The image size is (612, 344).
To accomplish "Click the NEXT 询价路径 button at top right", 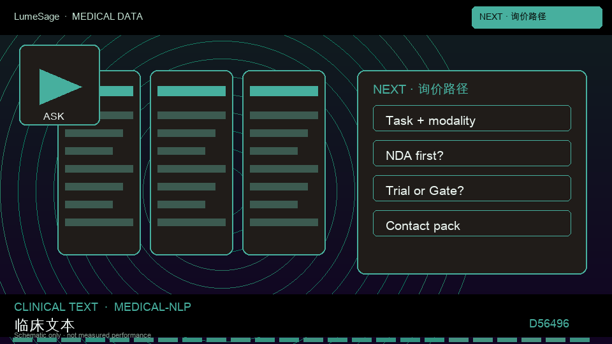I will (537, 17).
